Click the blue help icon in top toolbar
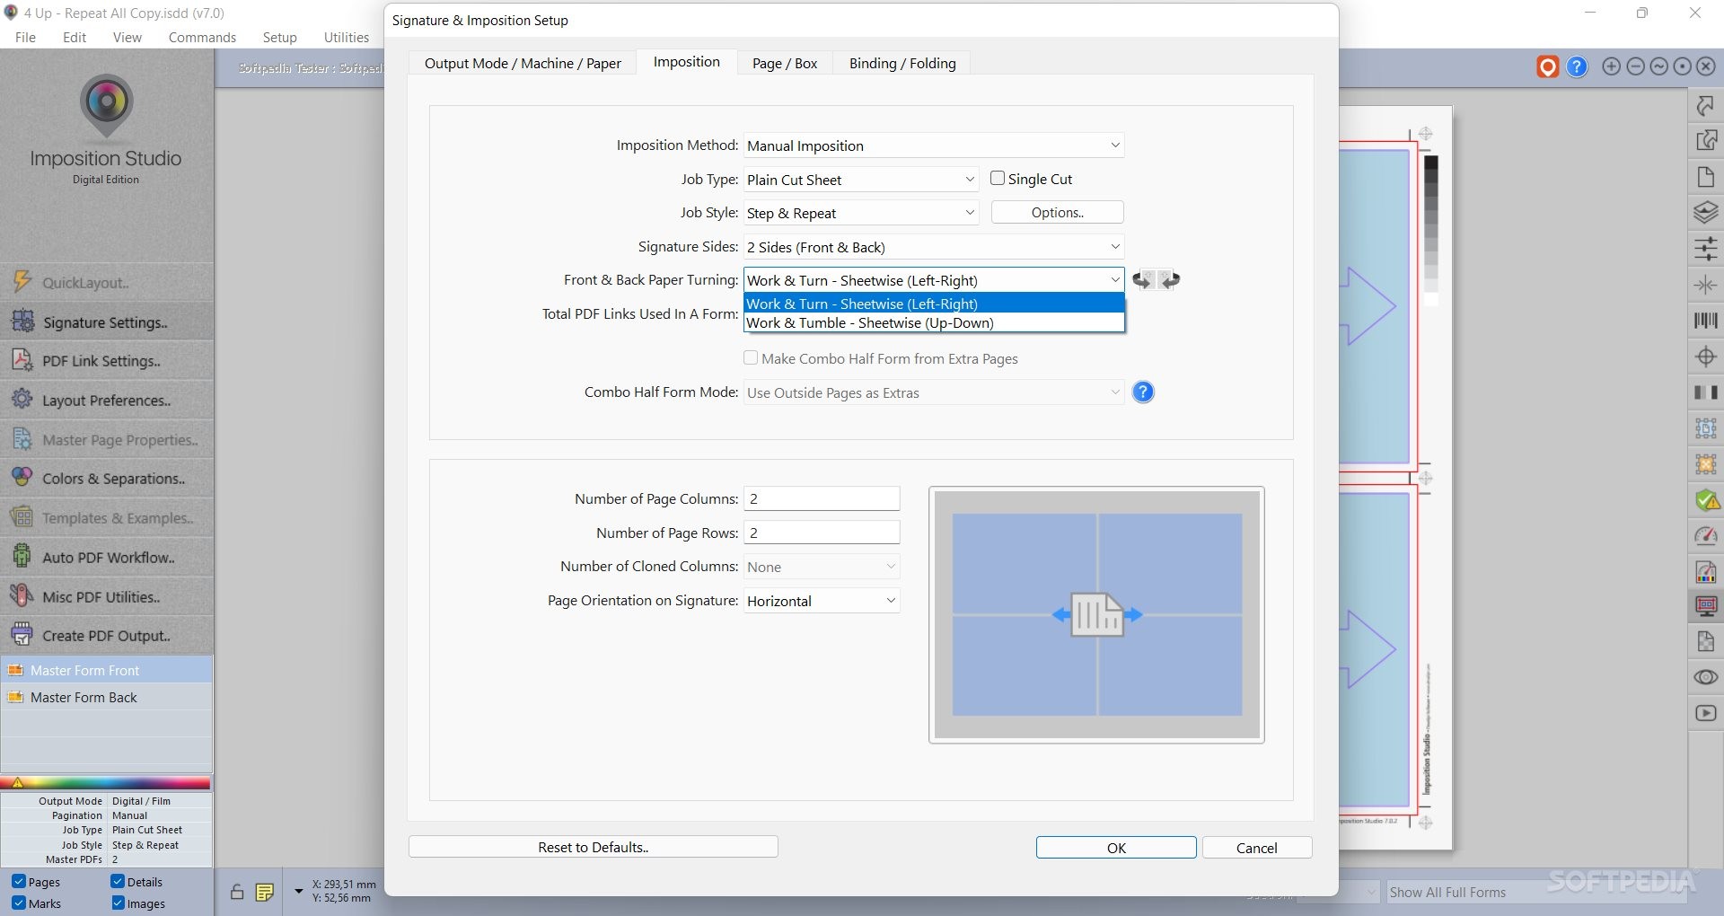The width and height of the screenshot is (1724, 916). pyautogui.click(x=1577, y=66)
